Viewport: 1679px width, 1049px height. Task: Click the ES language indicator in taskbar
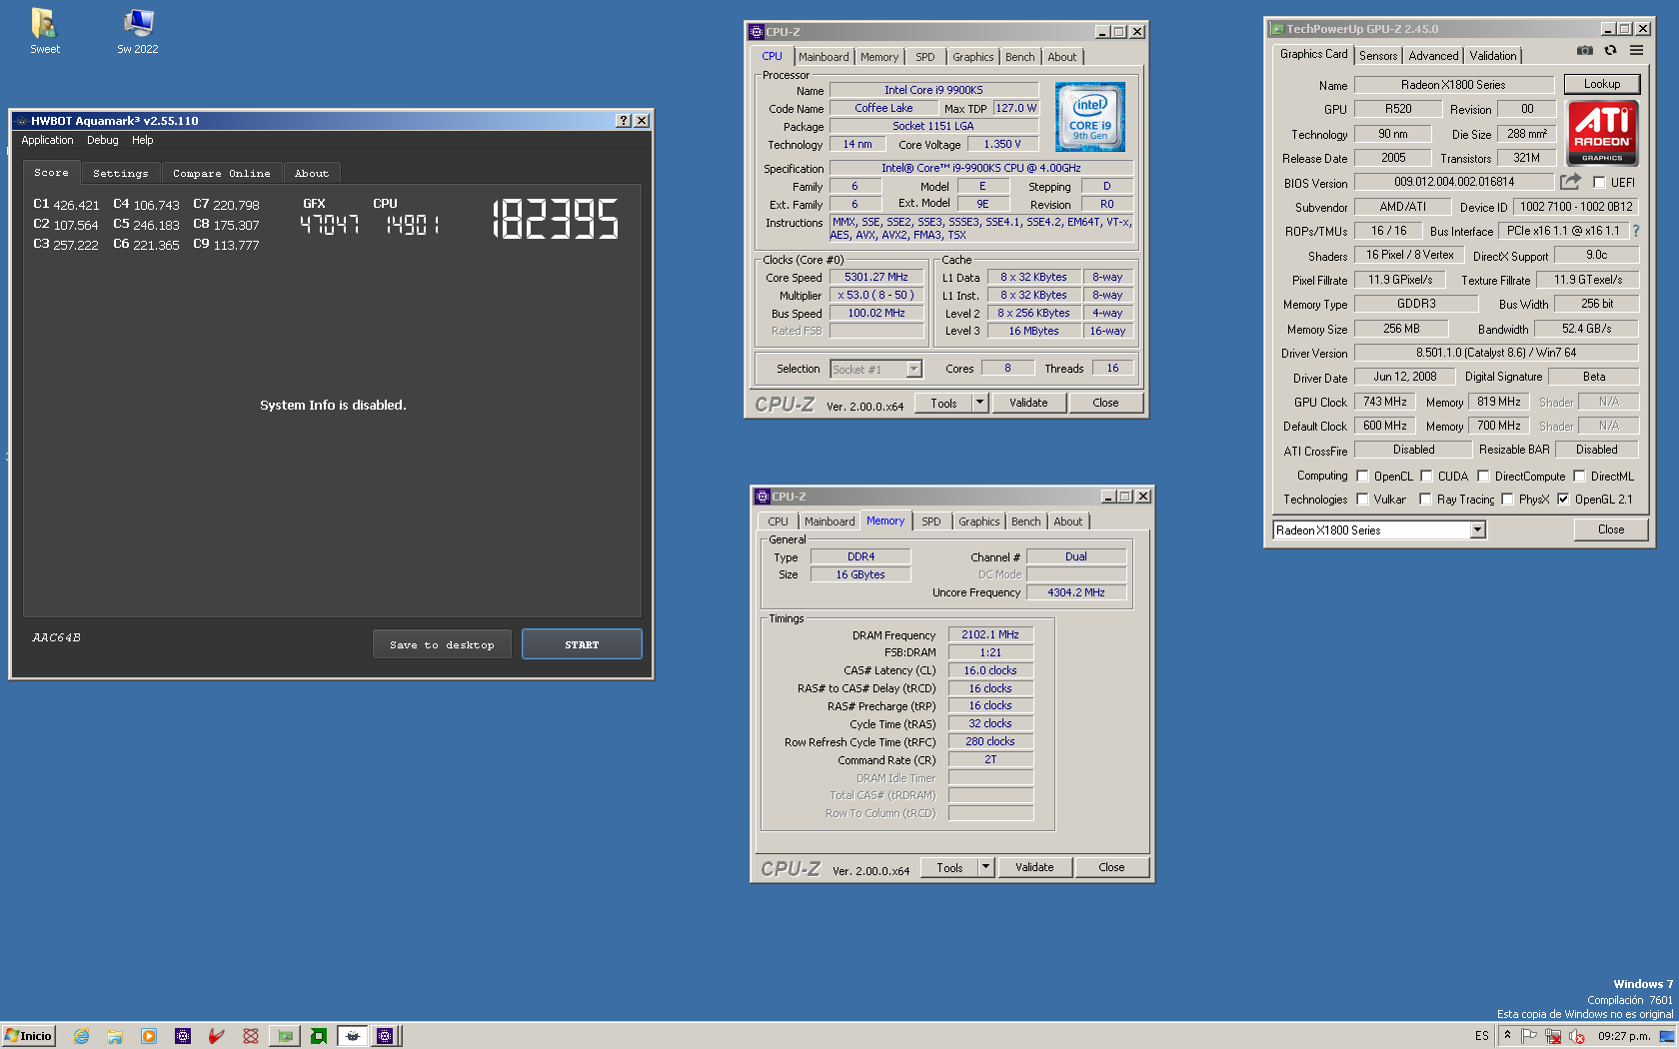point(1481,1036)
